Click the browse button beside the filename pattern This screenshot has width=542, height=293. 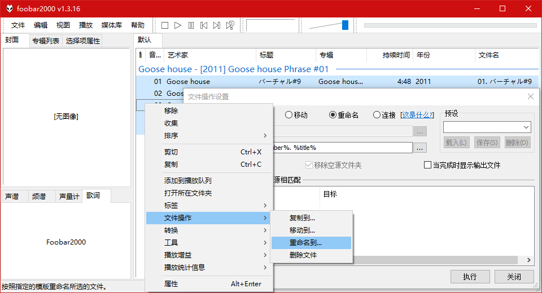(x=419, y=148)
